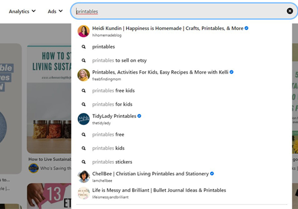The height and width of the screenshot is (209, 298).
Task: Select Heidi Kundin Happiness is Homemade suggestion
Action: [181, 31]
